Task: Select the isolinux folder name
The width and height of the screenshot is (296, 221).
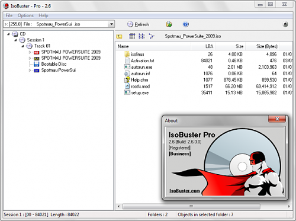Action: [137, 54]
